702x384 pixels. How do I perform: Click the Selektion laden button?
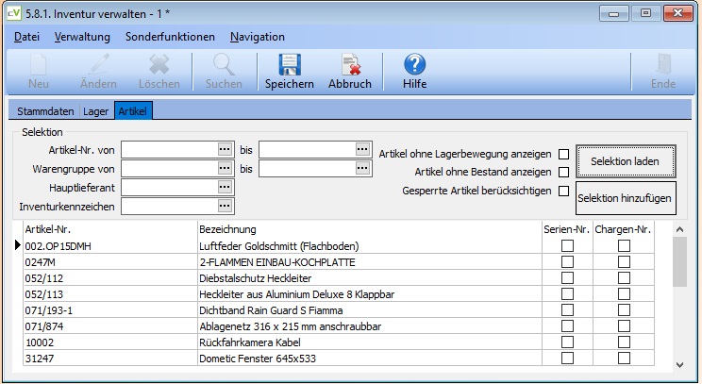point(626,161)
